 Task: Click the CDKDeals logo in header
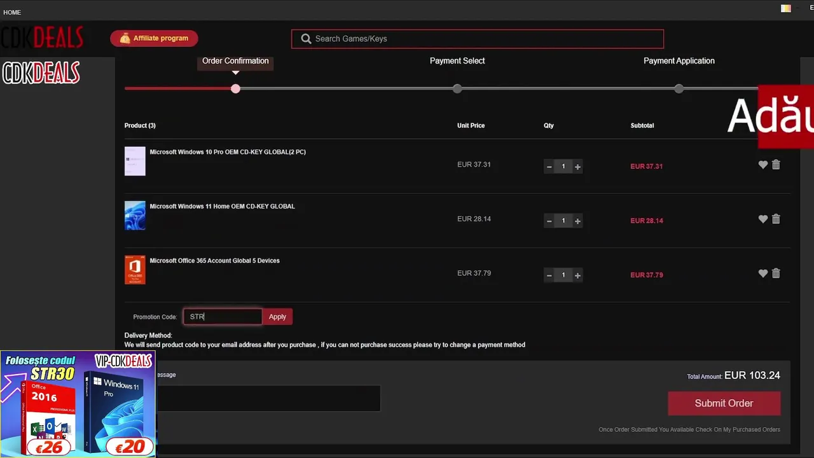[x=42, y=38]
